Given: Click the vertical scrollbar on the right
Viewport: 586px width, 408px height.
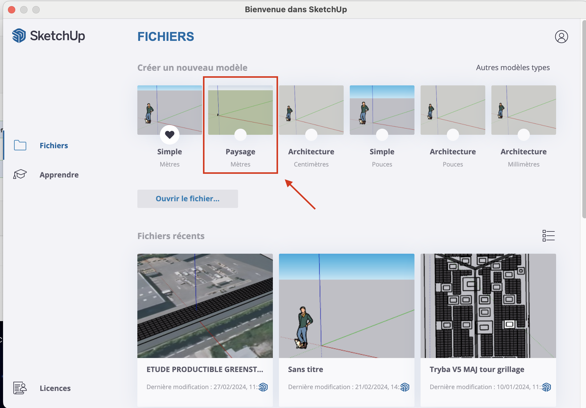Looking at the screenshot, I should click(x=584, y=119).
